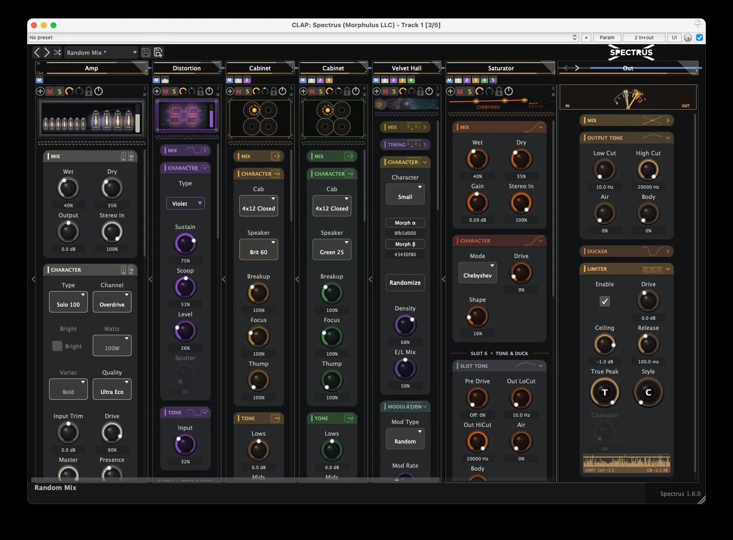The width and height of the screenshot is (733, 540).
Task: Click the left arrow on the Out tab
Action: click(x=566, y=68)
